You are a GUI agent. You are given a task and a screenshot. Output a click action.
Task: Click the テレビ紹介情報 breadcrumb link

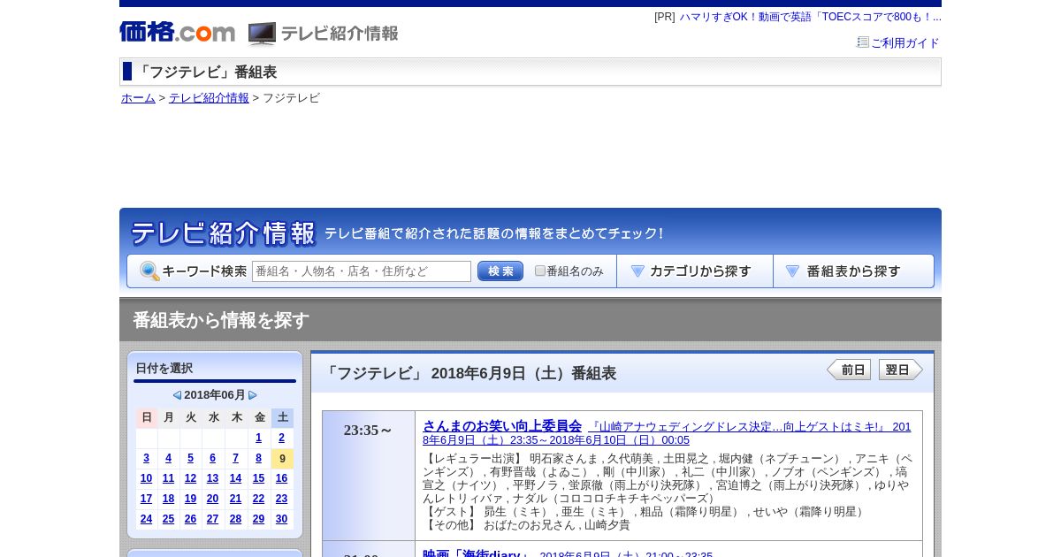[209, 98]
